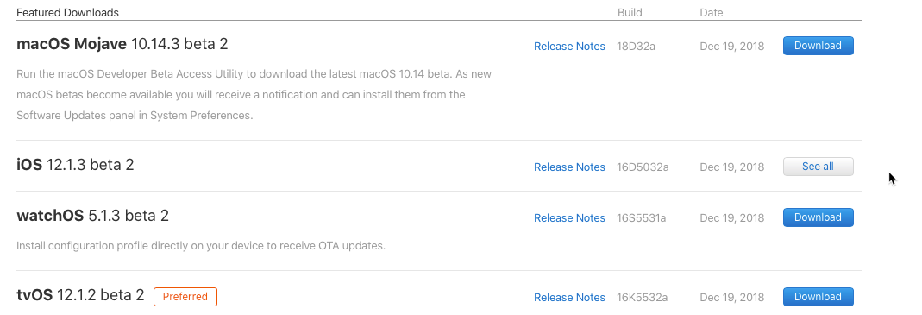This screenshot has width=922, height=315.
Task: Download macOS Mojave 10.14.3 beta 2
Action: click(818, 46)
